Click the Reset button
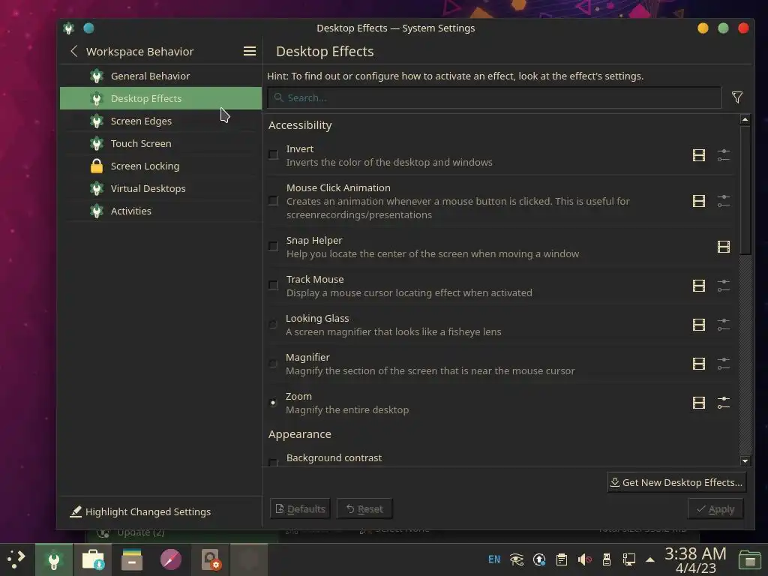The height and width of the screenshot is (576, 768). tap(364, 509)
